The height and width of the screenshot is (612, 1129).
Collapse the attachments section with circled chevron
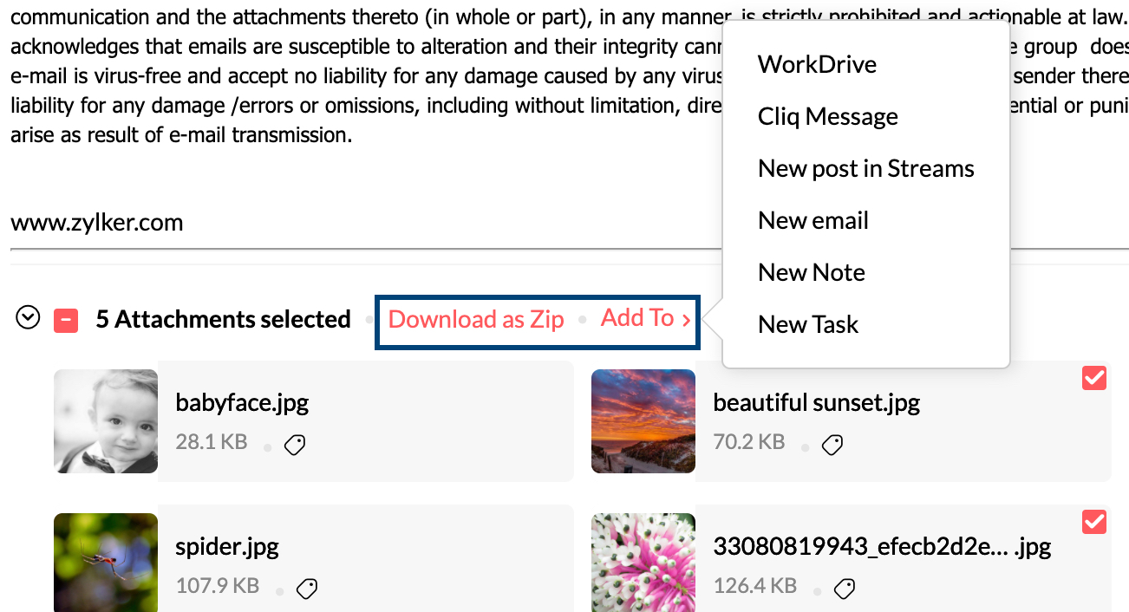point(29,319)
